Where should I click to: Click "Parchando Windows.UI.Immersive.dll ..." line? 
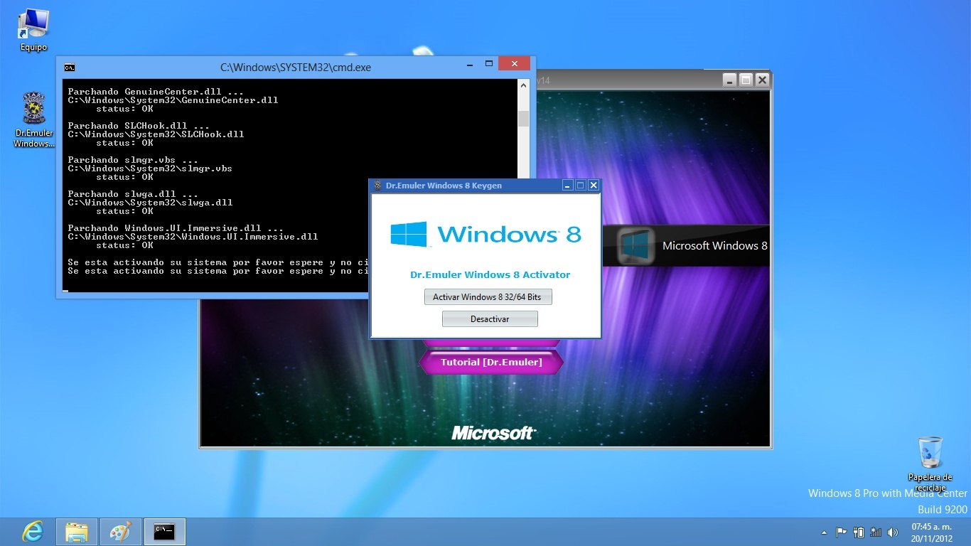176,228
